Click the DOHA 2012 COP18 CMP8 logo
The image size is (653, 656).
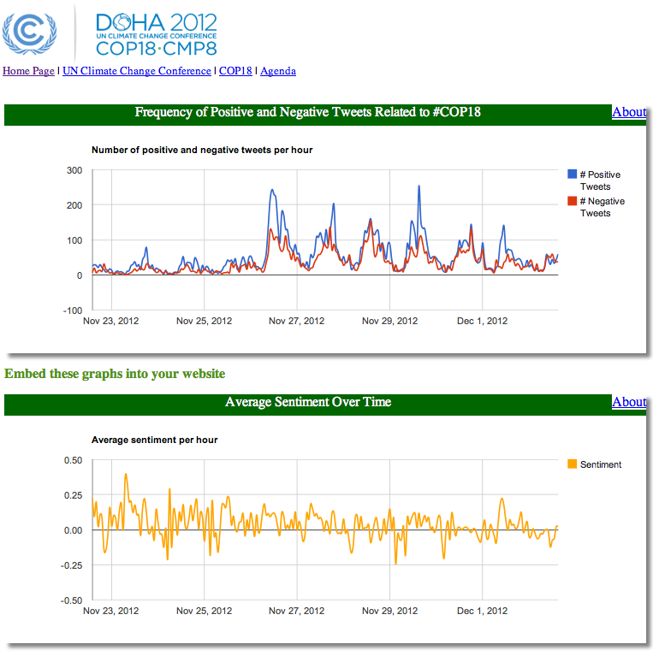(x=156, y=34)
